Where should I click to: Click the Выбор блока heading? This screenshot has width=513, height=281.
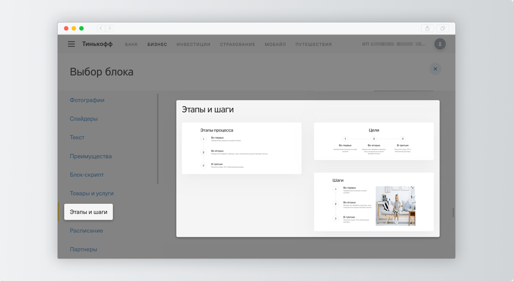pyautogui.click(x=101, y=72)
